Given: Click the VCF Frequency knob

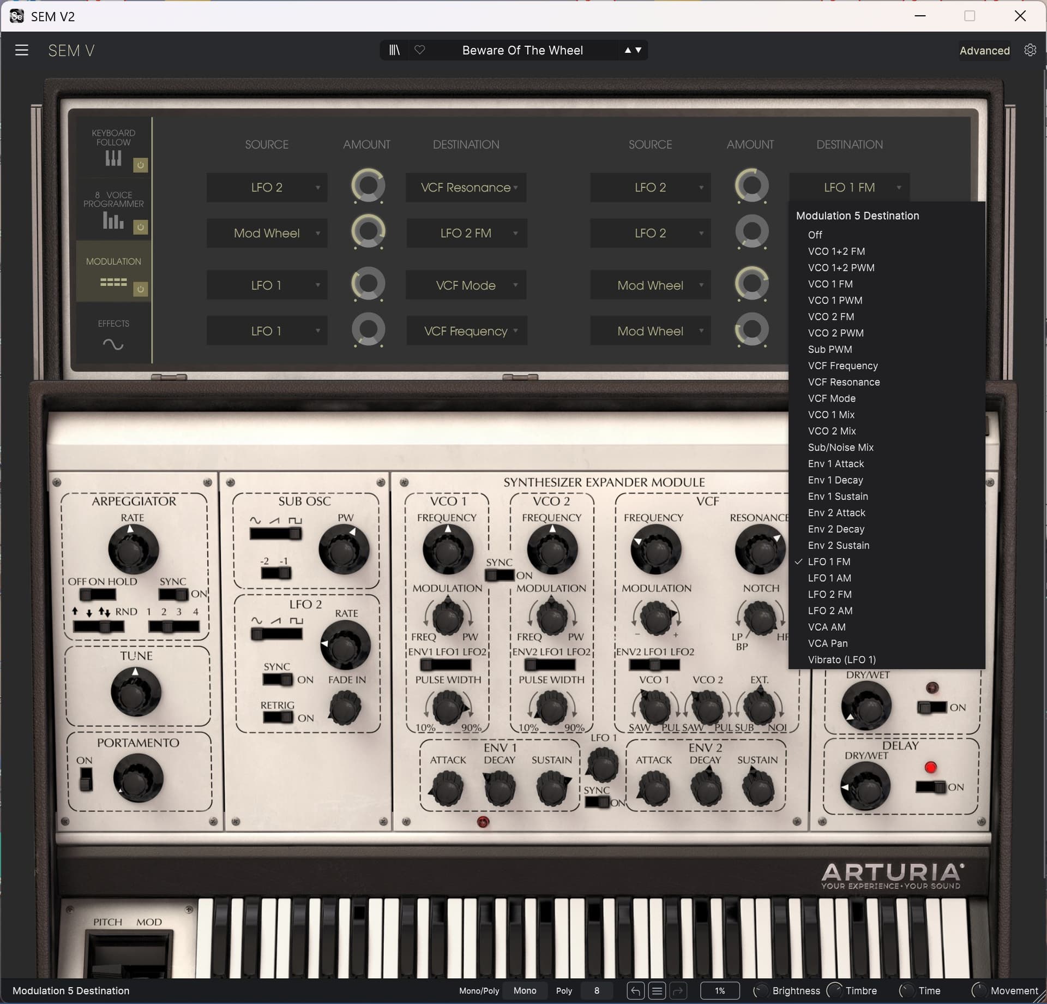Looking at the screenshot, I should tap(655, 549).
